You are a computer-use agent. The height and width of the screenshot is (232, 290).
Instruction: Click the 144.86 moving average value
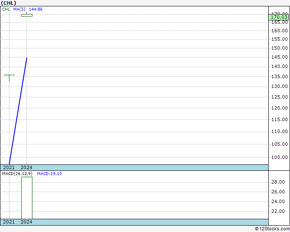click(x=36, y=9)
